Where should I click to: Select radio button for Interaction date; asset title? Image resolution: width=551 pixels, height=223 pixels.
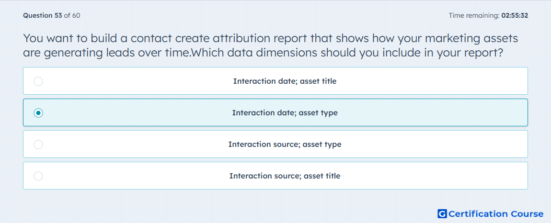click(x=38, y=81)
